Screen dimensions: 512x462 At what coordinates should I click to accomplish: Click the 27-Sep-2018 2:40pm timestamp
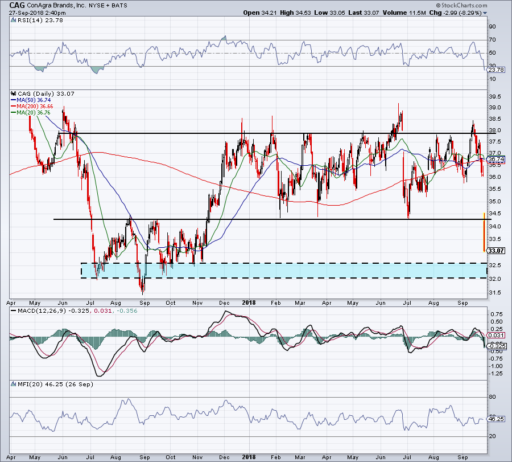tap(37, 13)
